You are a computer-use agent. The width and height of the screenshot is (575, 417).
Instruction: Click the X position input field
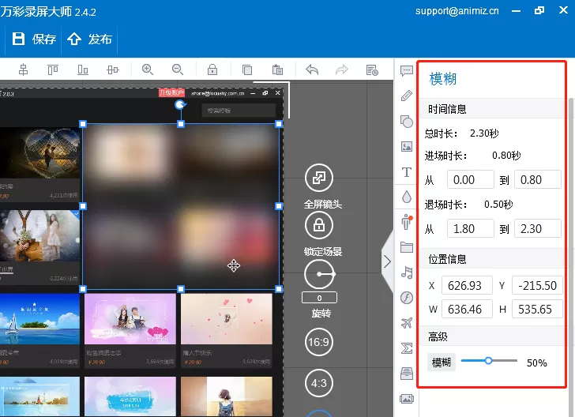(x=467, y=285)
